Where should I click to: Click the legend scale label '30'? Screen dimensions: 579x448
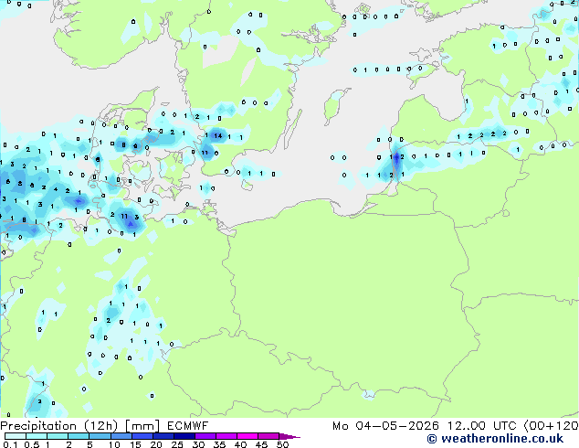pyautogui.click(x=198, y=444)
